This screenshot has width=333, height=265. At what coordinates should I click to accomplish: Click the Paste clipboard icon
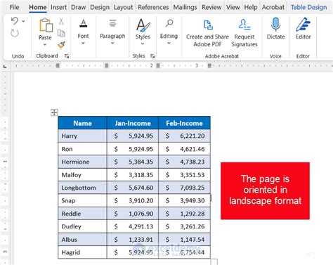[x=46, y=25]
